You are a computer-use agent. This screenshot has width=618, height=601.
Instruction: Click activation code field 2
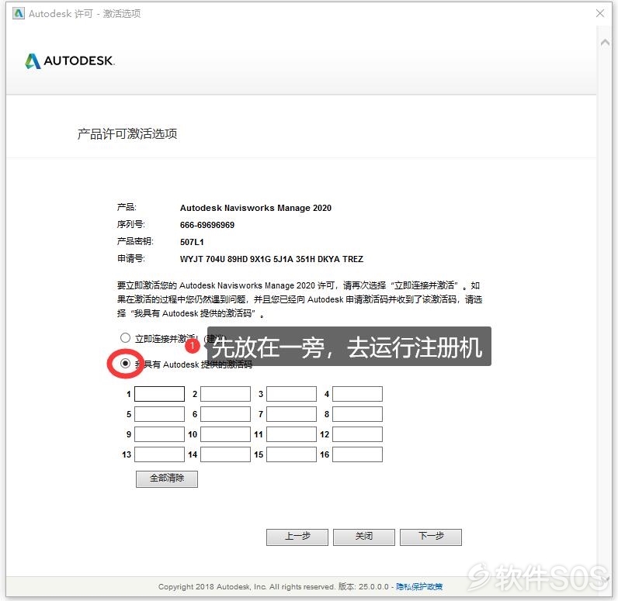[225, 394]
